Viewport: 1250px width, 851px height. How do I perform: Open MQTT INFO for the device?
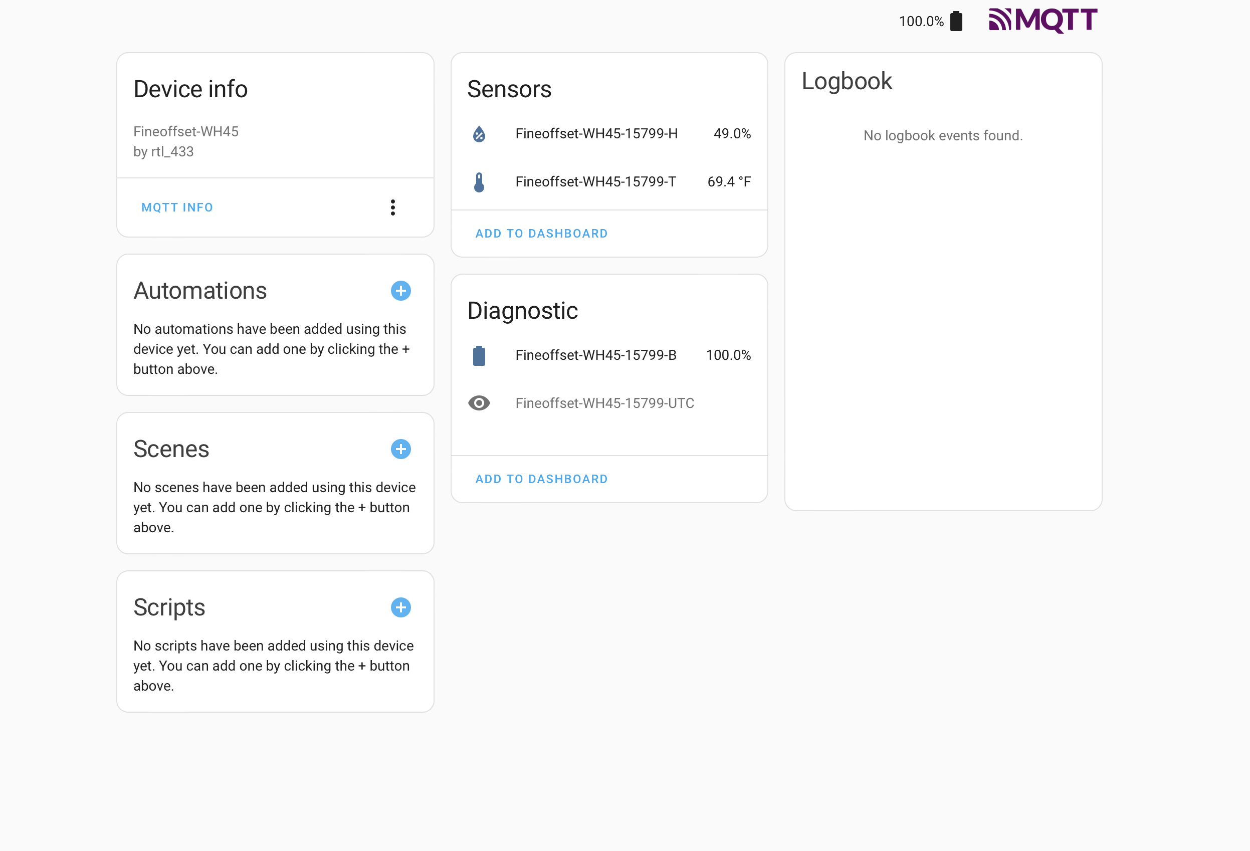tap(177, 207)
